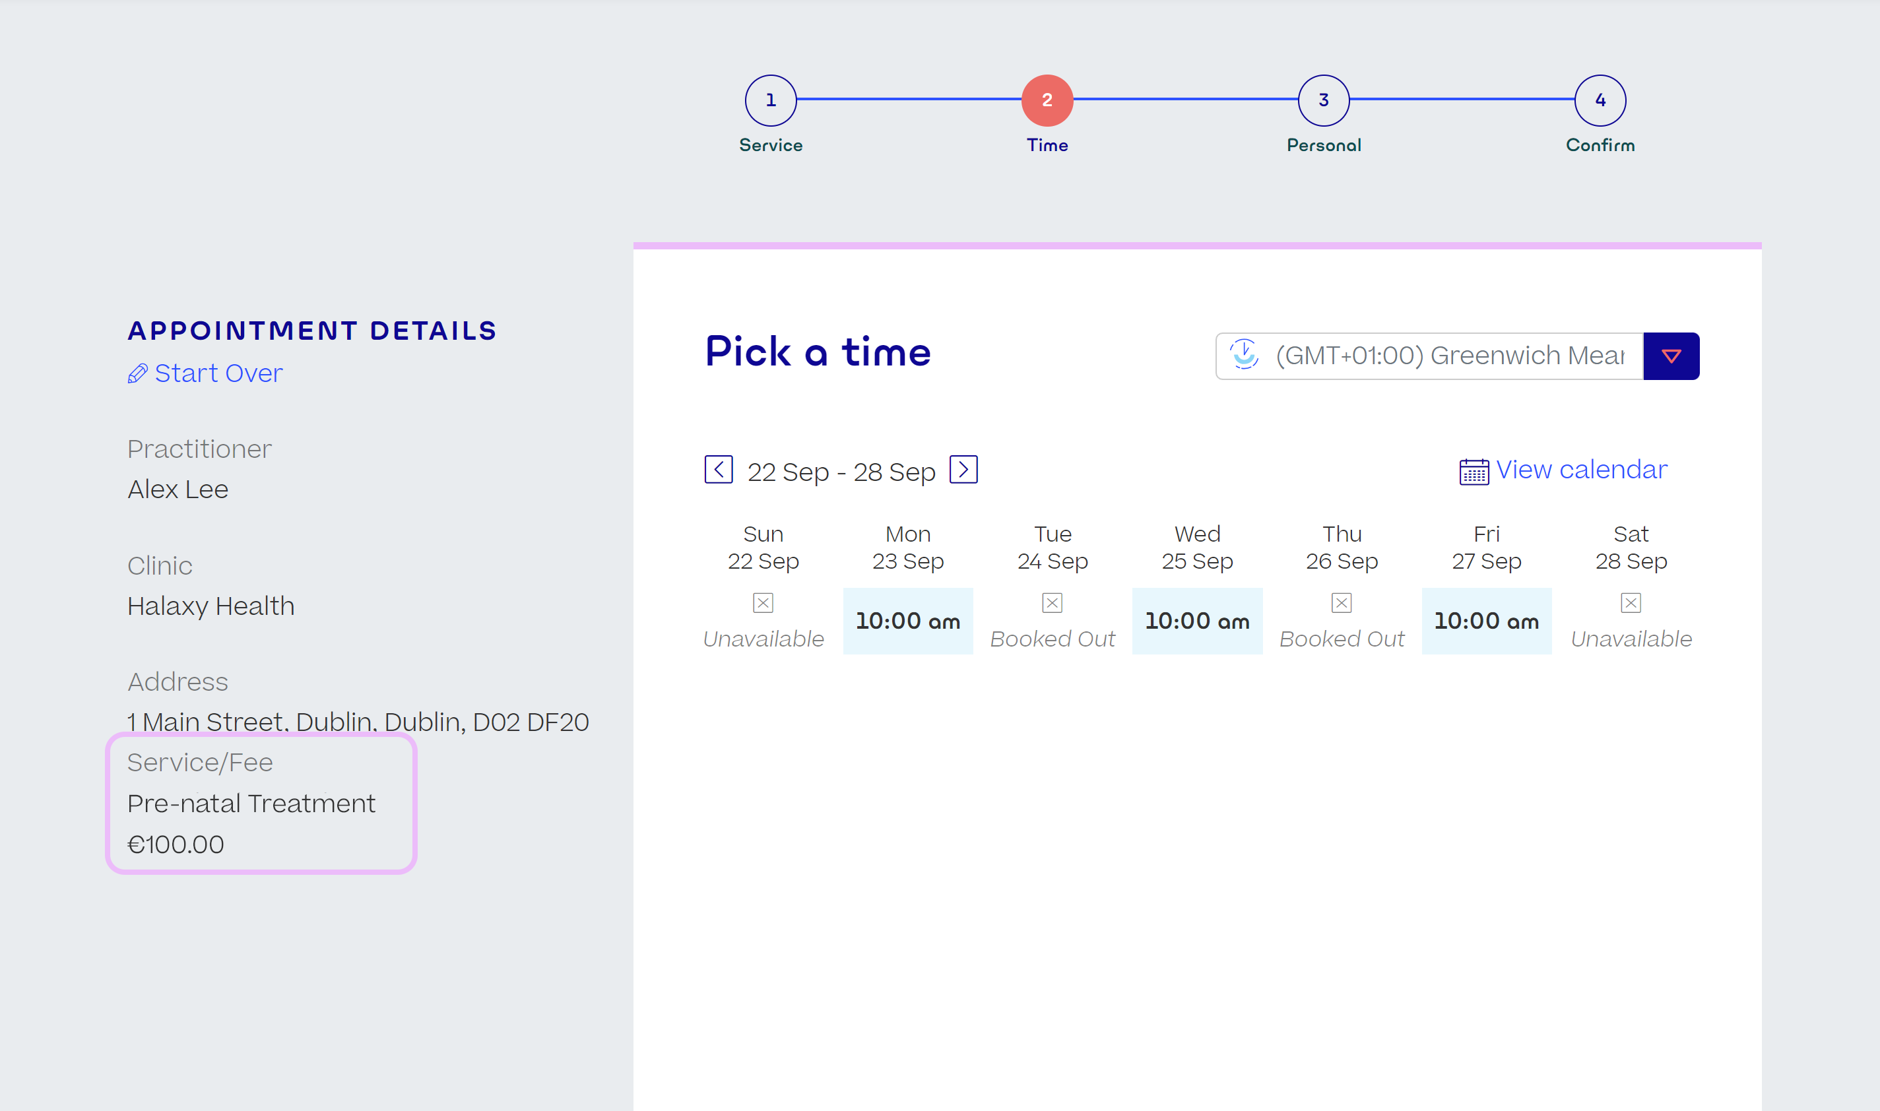Click 'Pre-natal Treatment' service text

[x=251, y=804]
